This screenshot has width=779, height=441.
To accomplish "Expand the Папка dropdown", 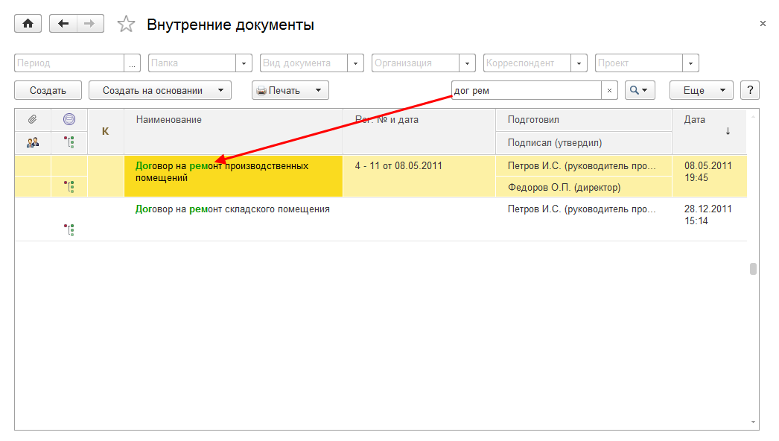I will [x=244, y=63].
